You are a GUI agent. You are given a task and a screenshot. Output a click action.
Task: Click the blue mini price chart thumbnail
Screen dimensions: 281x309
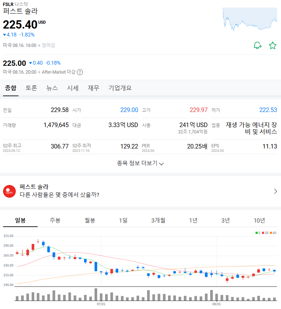[250, 19]
